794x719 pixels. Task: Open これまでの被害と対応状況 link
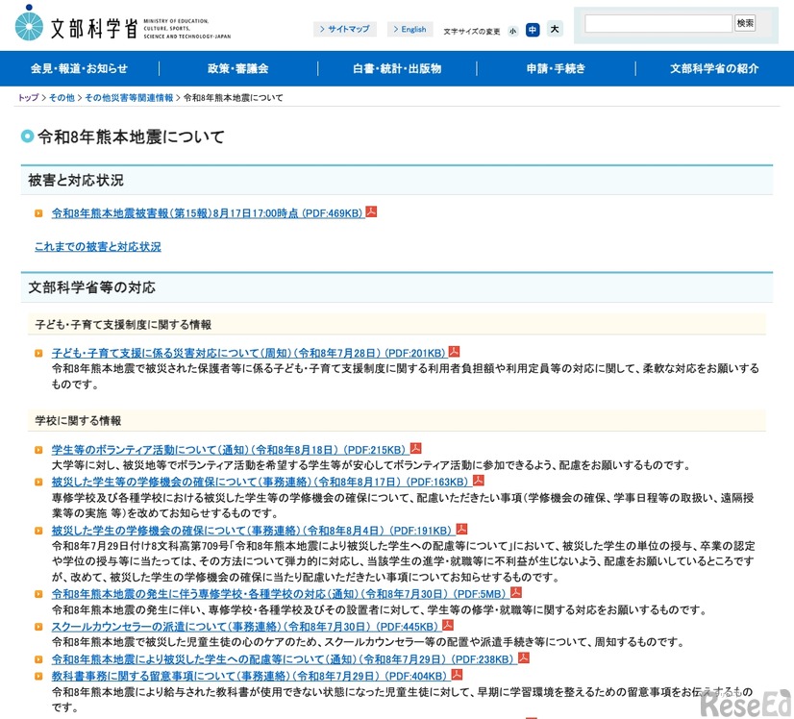(x=98, y=247)
